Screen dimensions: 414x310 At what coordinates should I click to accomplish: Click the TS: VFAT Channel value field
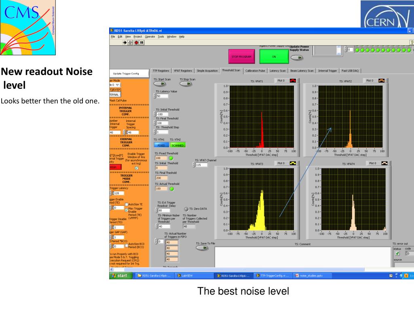pyautogui.click(x=201, y=165)
